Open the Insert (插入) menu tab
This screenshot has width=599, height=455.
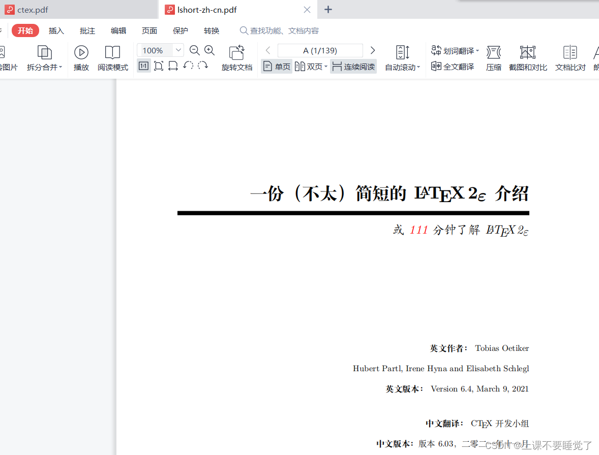(x=56, y=31)
